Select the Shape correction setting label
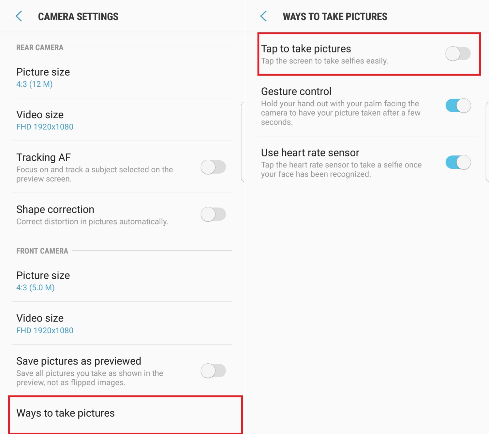 55,210
